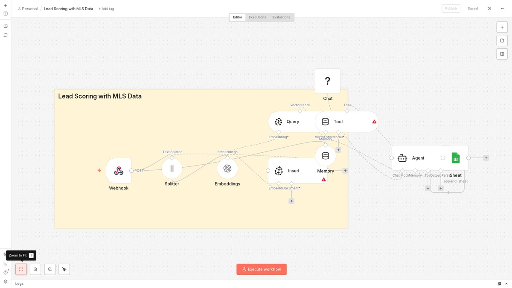Click the Sheet output connector circle
This screenshot has height=288, width=512.
tap(468, 158)
